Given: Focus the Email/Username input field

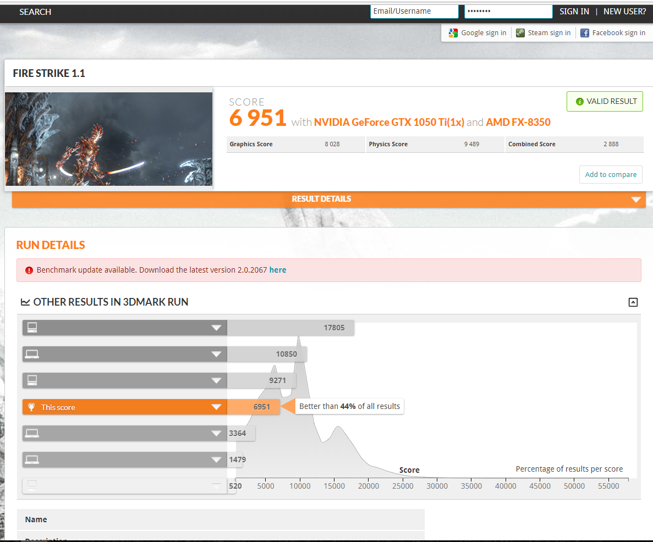Looking at the screenshot, I should click(x=414, y=12).
